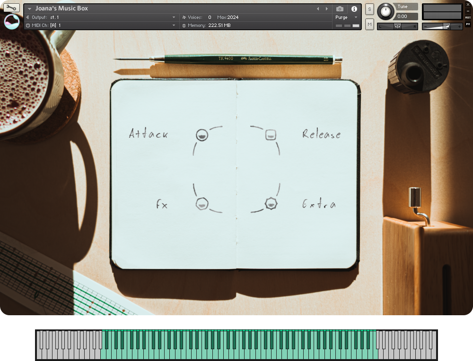Screen dimensions: 473x361
Task: Open instrument edit mode with wrench icon
Action: [11, 8]
